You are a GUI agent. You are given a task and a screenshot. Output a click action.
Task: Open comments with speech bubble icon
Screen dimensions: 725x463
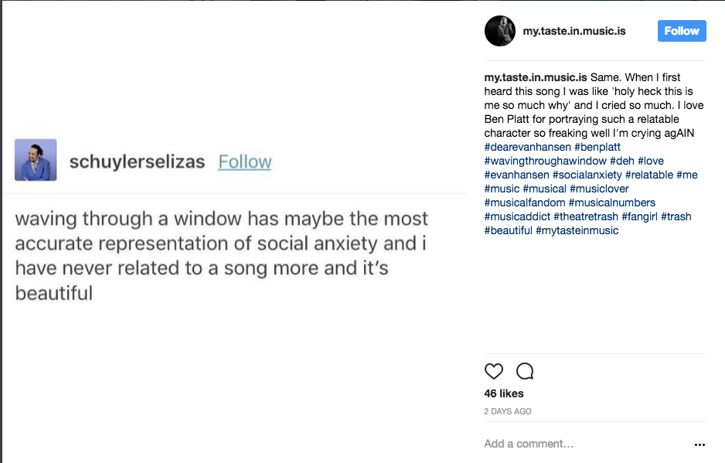coord(525,372)
